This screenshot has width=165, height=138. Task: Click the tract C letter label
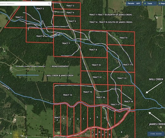click(70, 119)
